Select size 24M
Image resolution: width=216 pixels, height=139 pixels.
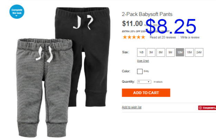pos(199,52)
